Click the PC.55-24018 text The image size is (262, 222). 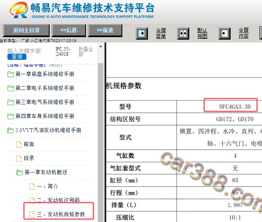(63, 52)
